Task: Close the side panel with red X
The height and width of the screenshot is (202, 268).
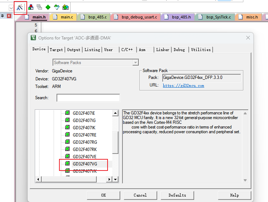Action: pyautogui.click(x=9, y=16)
